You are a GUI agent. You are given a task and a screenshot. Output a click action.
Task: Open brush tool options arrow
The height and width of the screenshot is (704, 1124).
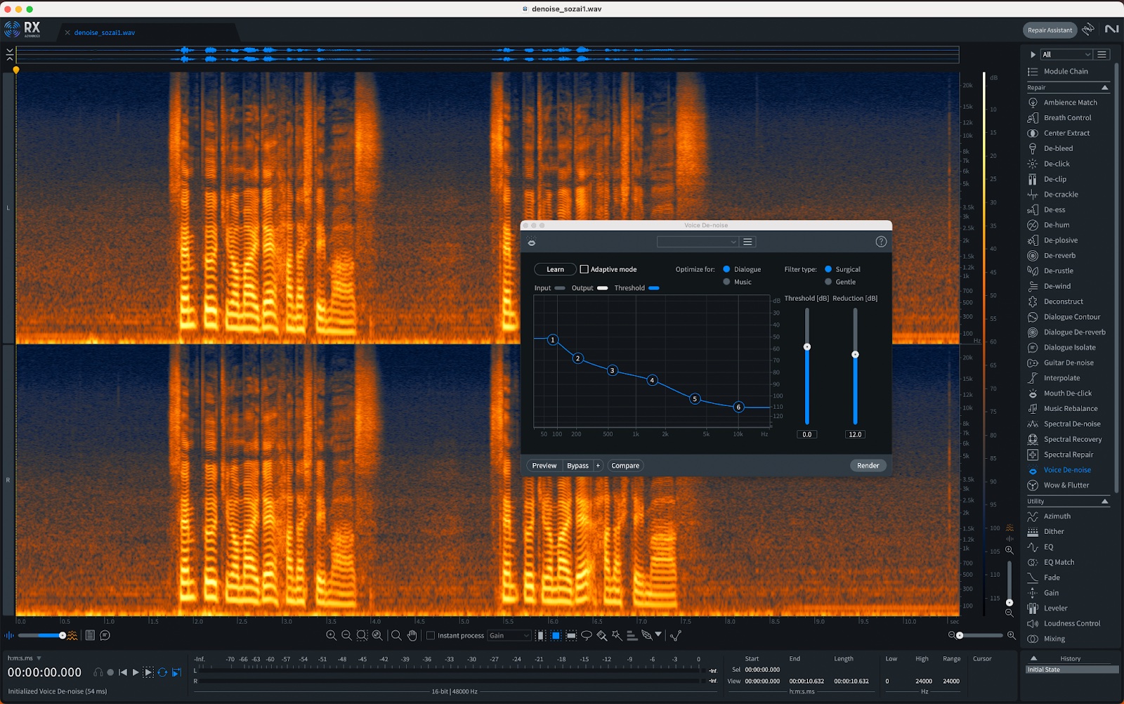[x=658, y=635]
